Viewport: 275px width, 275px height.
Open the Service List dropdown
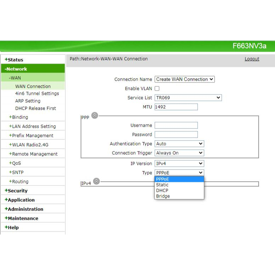(188, 98)
